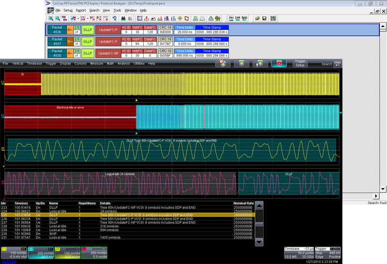This screenshot has height=264, width=387.
Task: Select decode row 229 Logical Idle 894 symbols
Action: tap(127, 230)
